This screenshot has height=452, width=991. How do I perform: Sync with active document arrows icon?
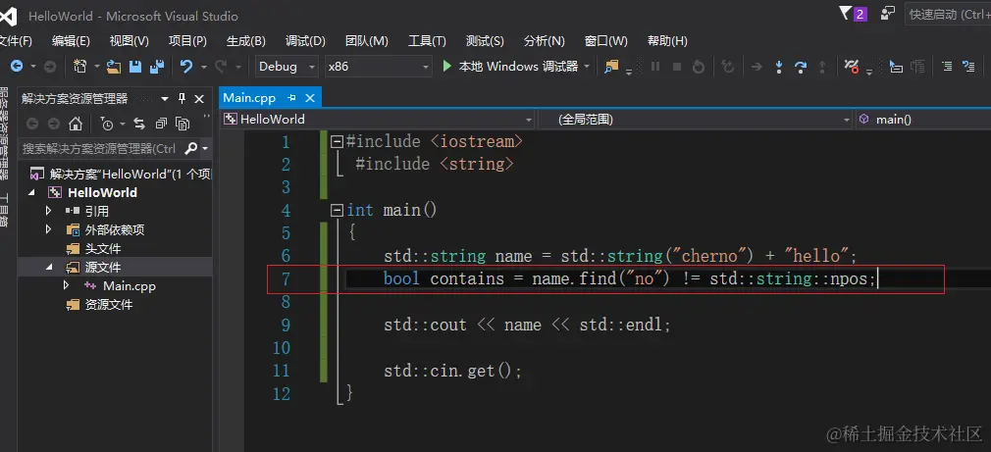[139, 124]
